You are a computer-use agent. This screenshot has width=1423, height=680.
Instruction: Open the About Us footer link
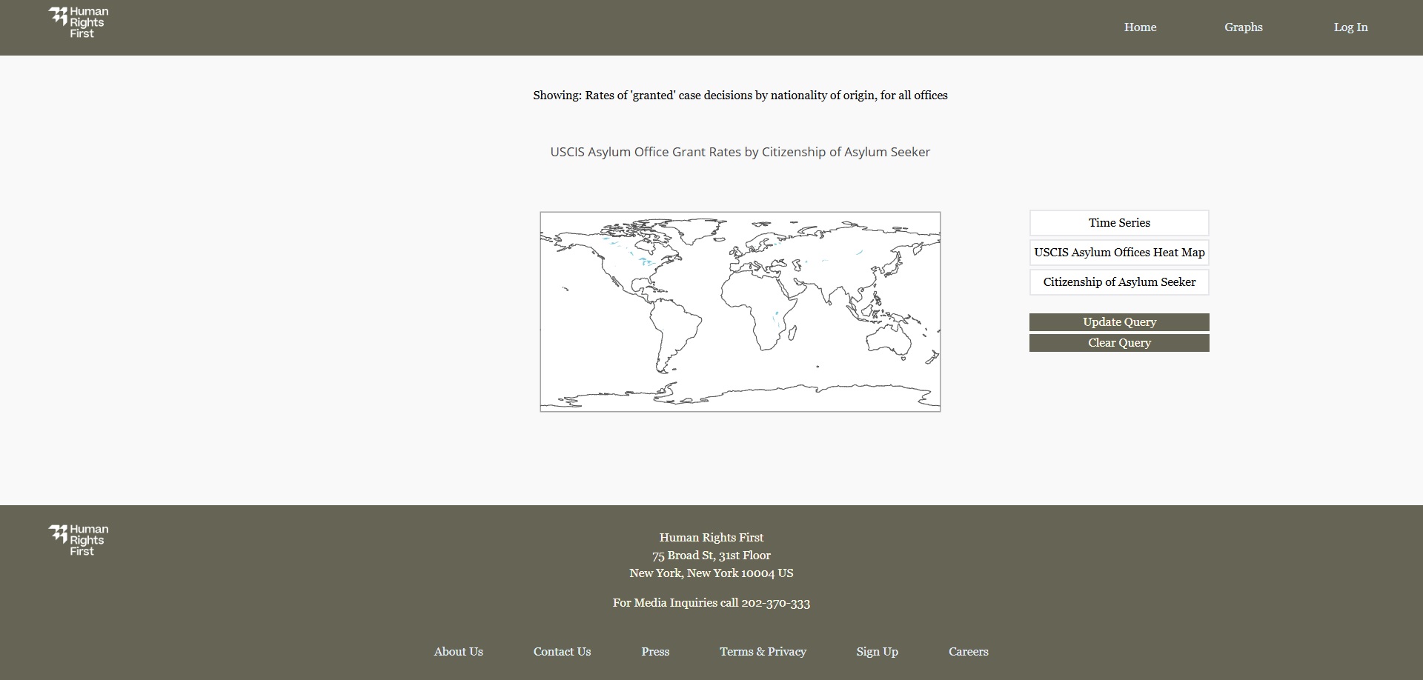[x=458, y=652]
